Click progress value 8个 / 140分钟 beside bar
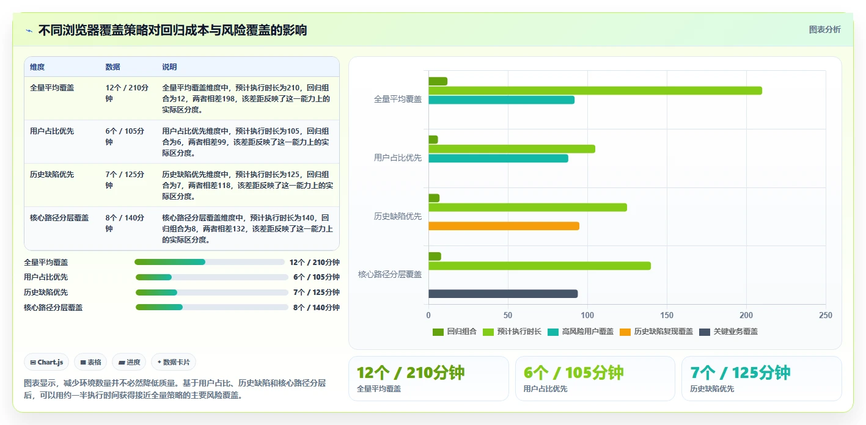 tap(317, 308)
